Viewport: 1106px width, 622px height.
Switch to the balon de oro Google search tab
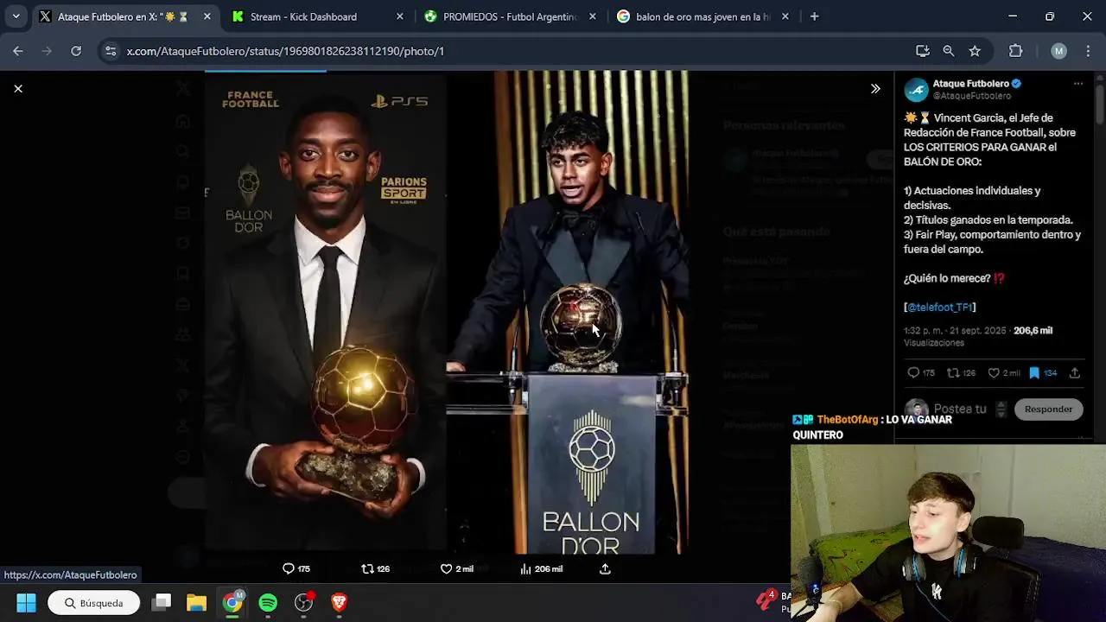coord(702,16)
